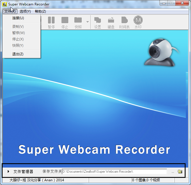The image size is (191, 185).
Task: Open the yellow save folder icon
Action: pyautogui.click(x=180, y=172)
